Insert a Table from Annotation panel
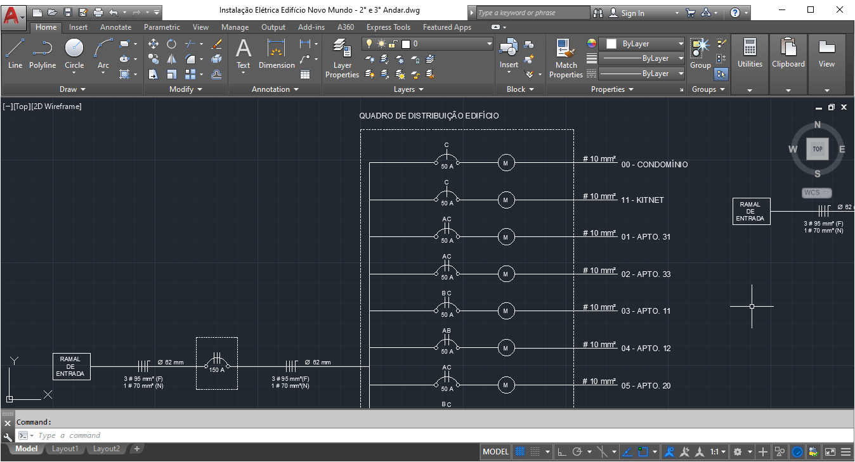This screenshot has width=855, height=462. point(305,74)
